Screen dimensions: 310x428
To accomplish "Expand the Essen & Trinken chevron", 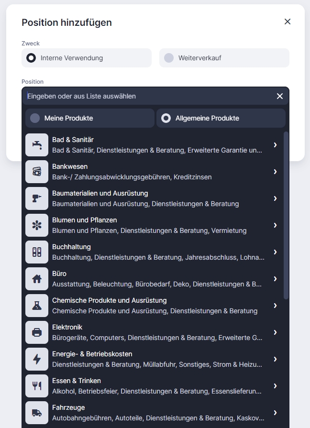I will (275, 386).
